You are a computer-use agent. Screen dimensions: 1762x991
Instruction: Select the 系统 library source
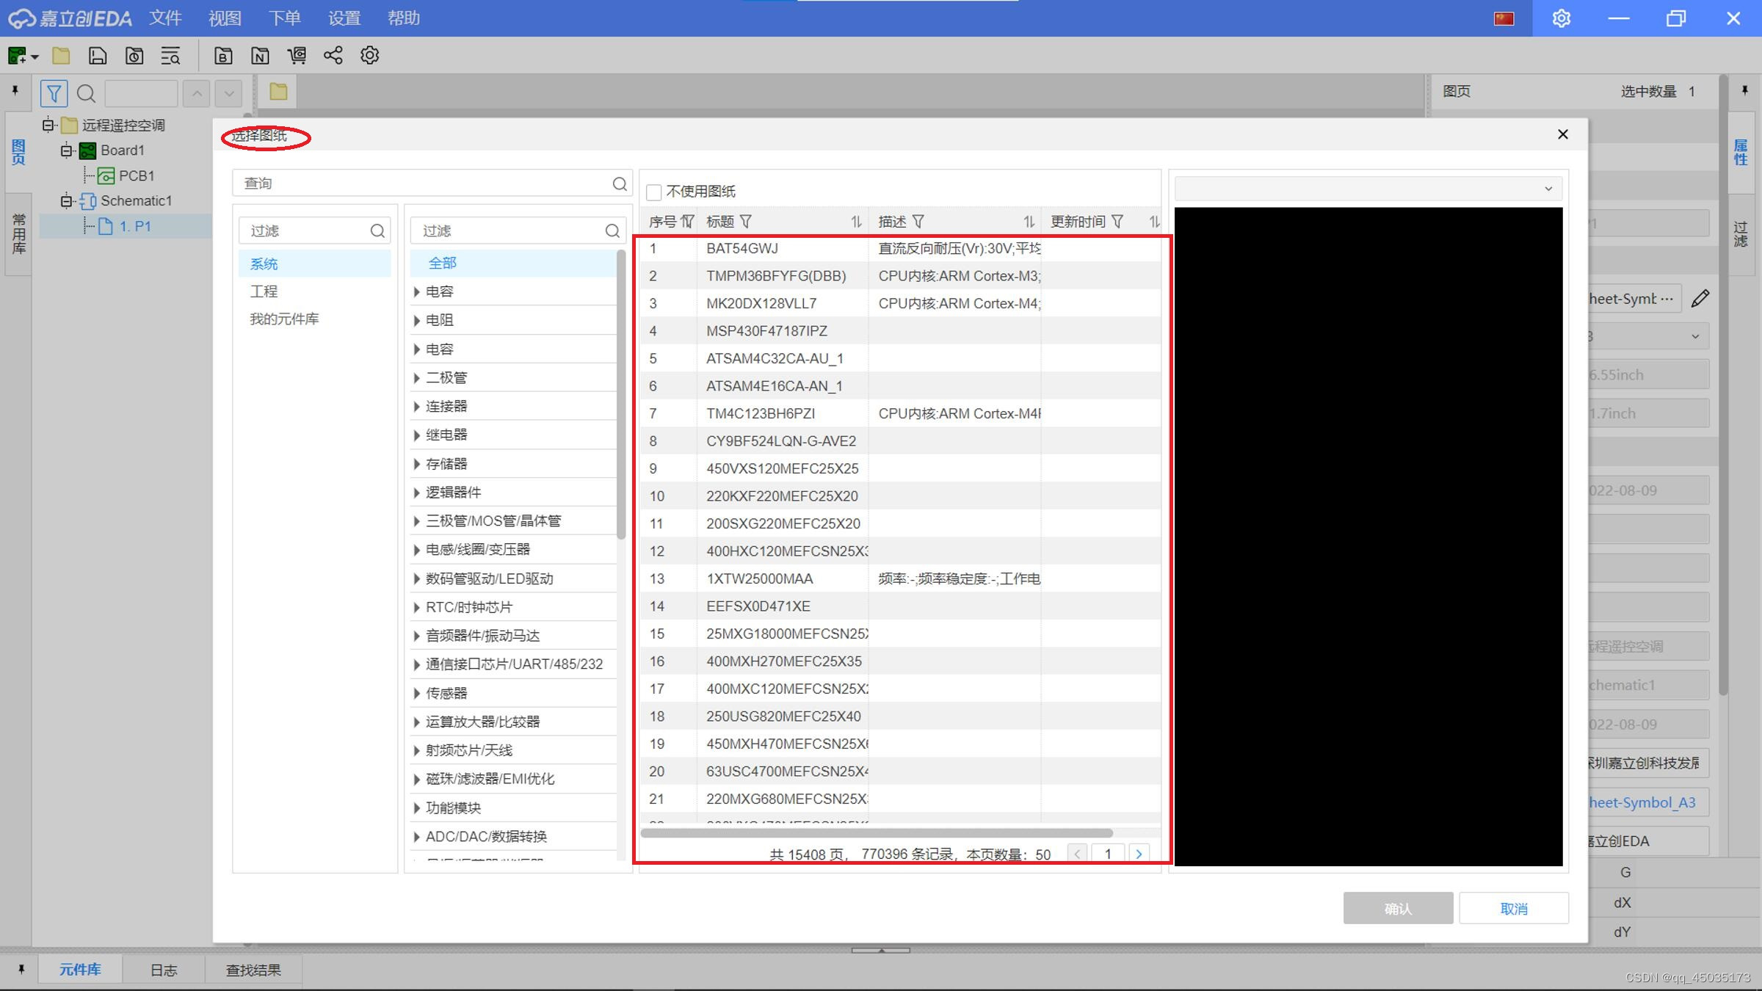[x=314, y=264]
